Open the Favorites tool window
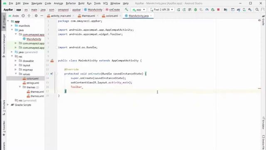Viewport: 266px width, 150px height. coord(4,128)
